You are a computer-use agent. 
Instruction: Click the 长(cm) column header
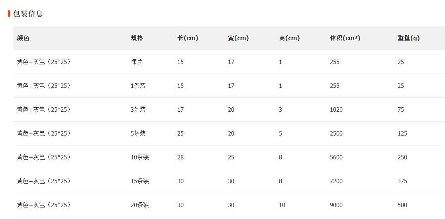(x=188, y=38)
